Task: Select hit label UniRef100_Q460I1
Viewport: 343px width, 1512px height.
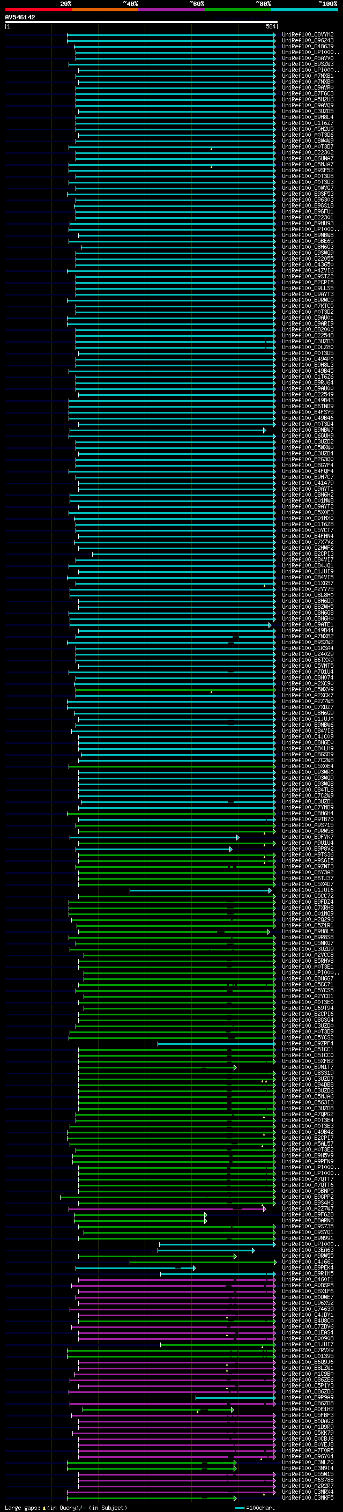Action: point(308,1279)
